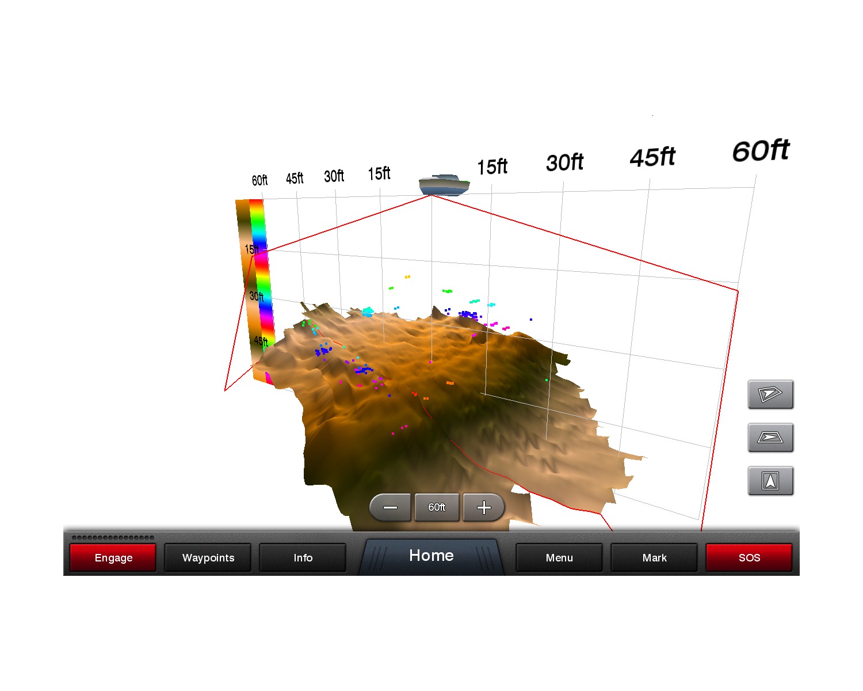Switch to the angled perspective view icon

tap(770, 394)
